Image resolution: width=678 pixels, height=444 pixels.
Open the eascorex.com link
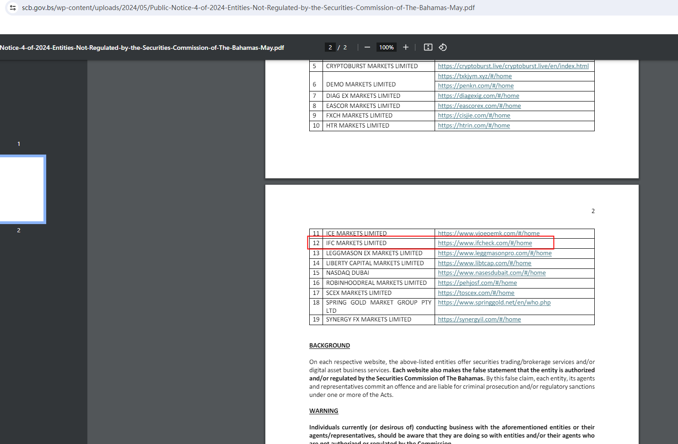pos(479,106)
